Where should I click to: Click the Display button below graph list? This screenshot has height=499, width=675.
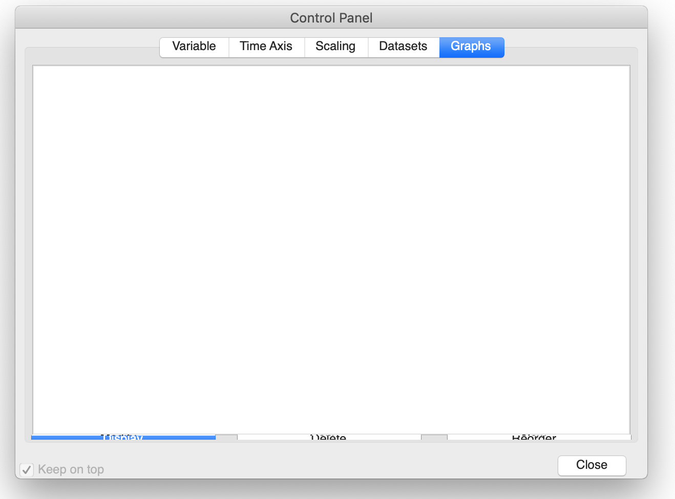click(123, 437)
